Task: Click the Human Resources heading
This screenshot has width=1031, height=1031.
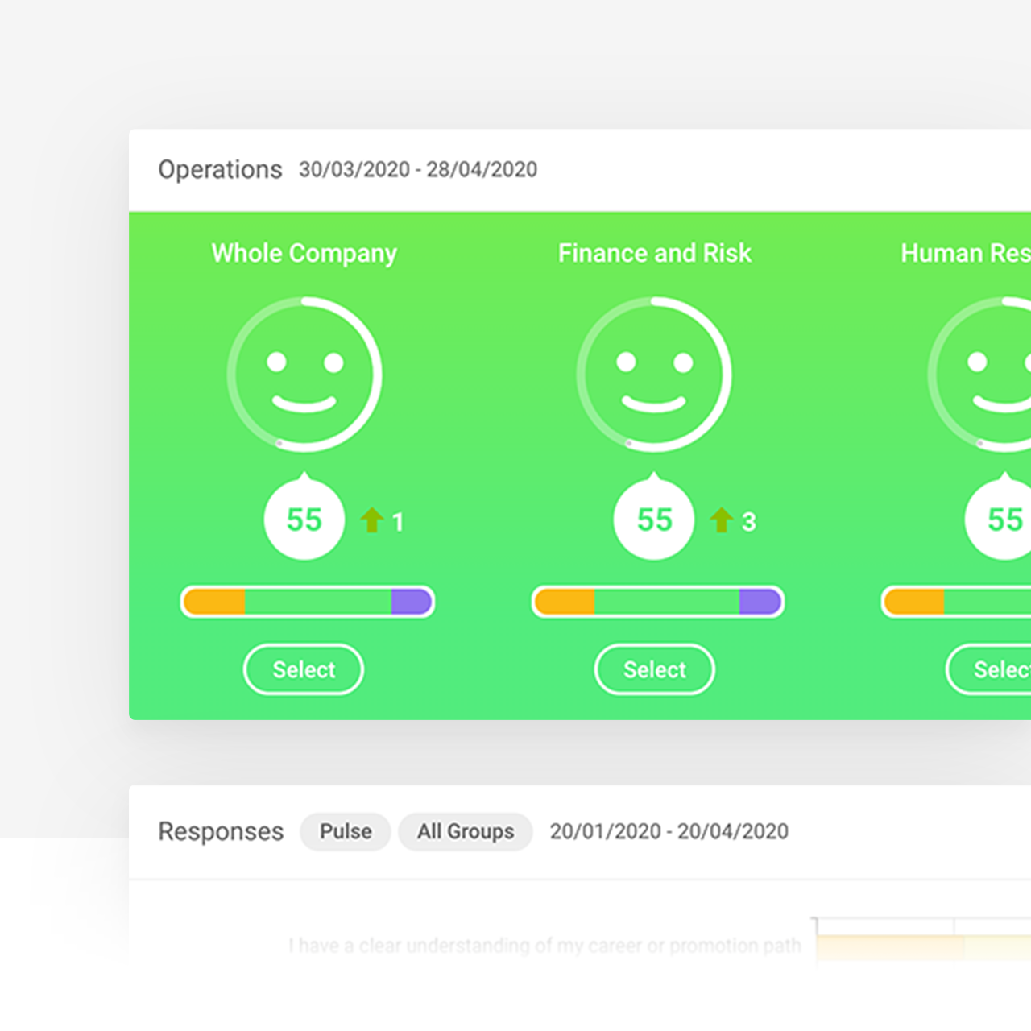Action: click(966, 253)
